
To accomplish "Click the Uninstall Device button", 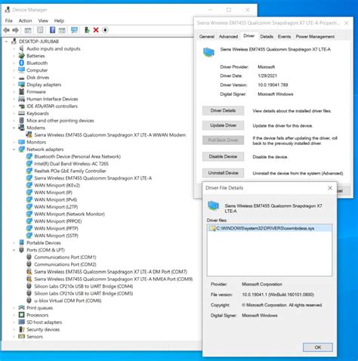I will click(223, 173).
